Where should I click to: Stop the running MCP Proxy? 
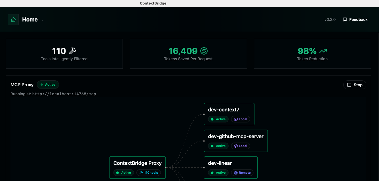coord(355,85)
